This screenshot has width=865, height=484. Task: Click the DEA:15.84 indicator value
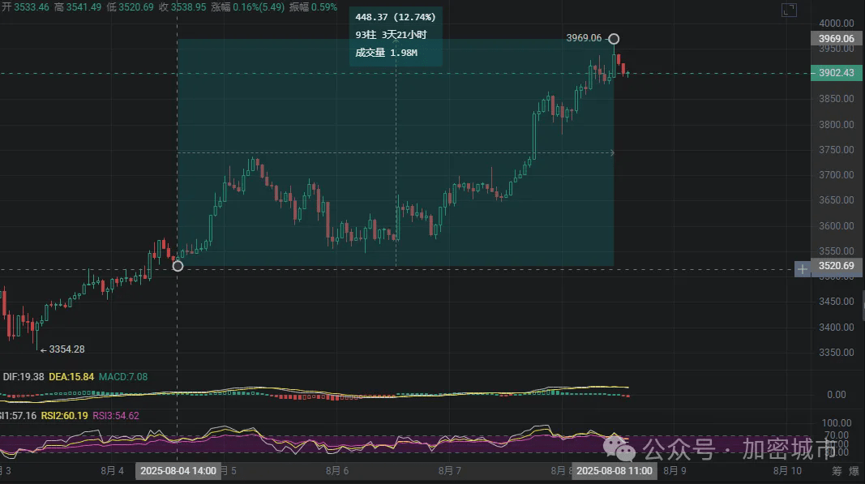[71, 377]
